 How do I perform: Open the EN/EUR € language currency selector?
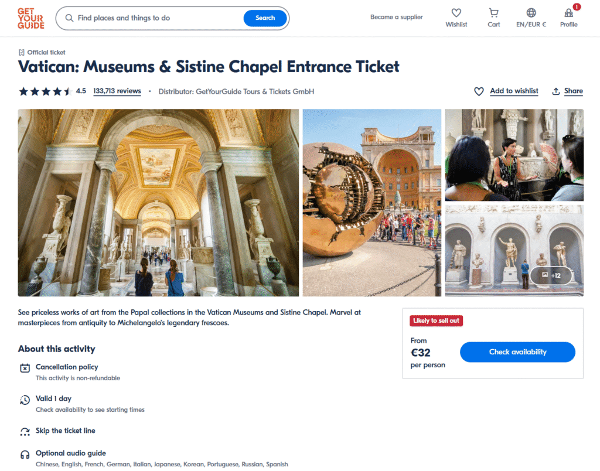click(x=531, y=18)
